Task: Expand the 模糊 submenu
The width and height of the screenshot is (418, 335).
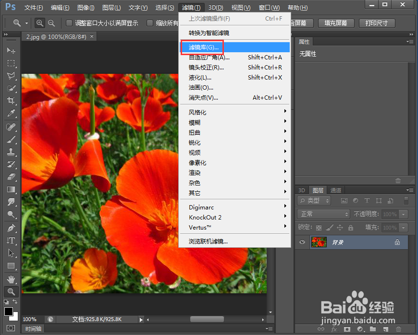Action: [234, 122]
